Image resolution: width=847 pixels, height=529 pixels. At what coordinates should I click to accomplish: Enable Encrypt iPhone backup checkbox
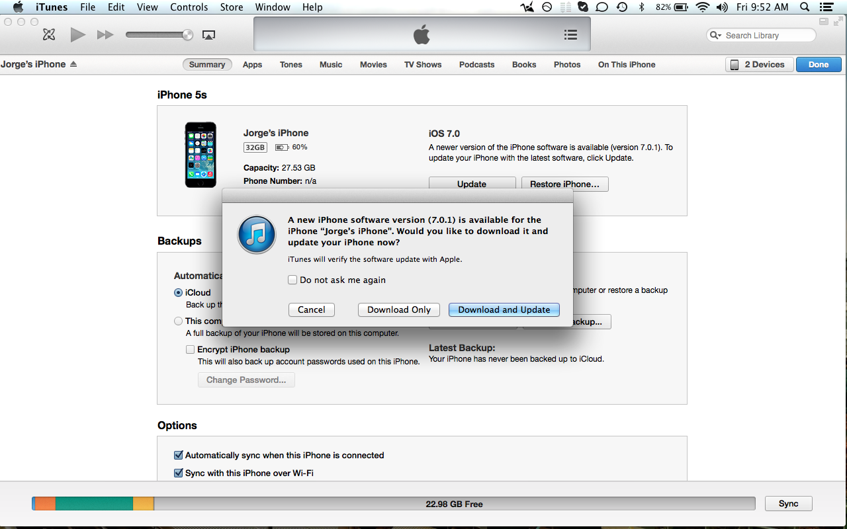191,349
